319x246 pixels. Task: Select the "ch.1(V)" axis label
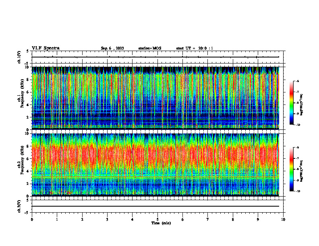click(19, 57)
